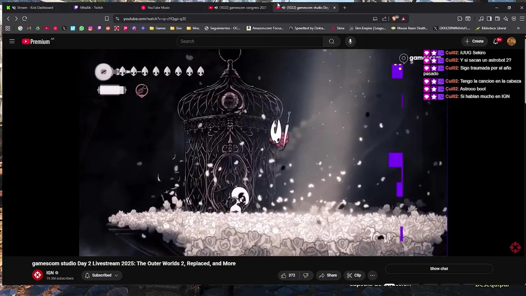This screenshot has width=526, height=296.
Task: Open the browser main hamburger menu
Action: 522,18
